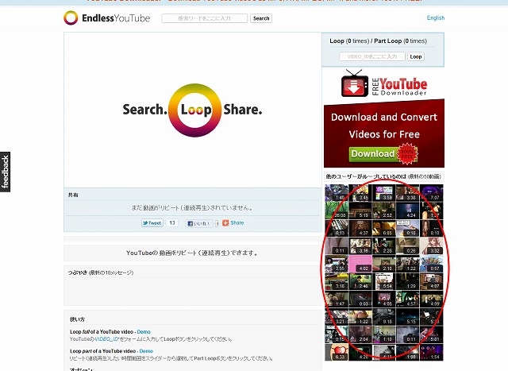Open the thumbnail with duration 4:09
The image size is (508, 371).
[431, 299]
